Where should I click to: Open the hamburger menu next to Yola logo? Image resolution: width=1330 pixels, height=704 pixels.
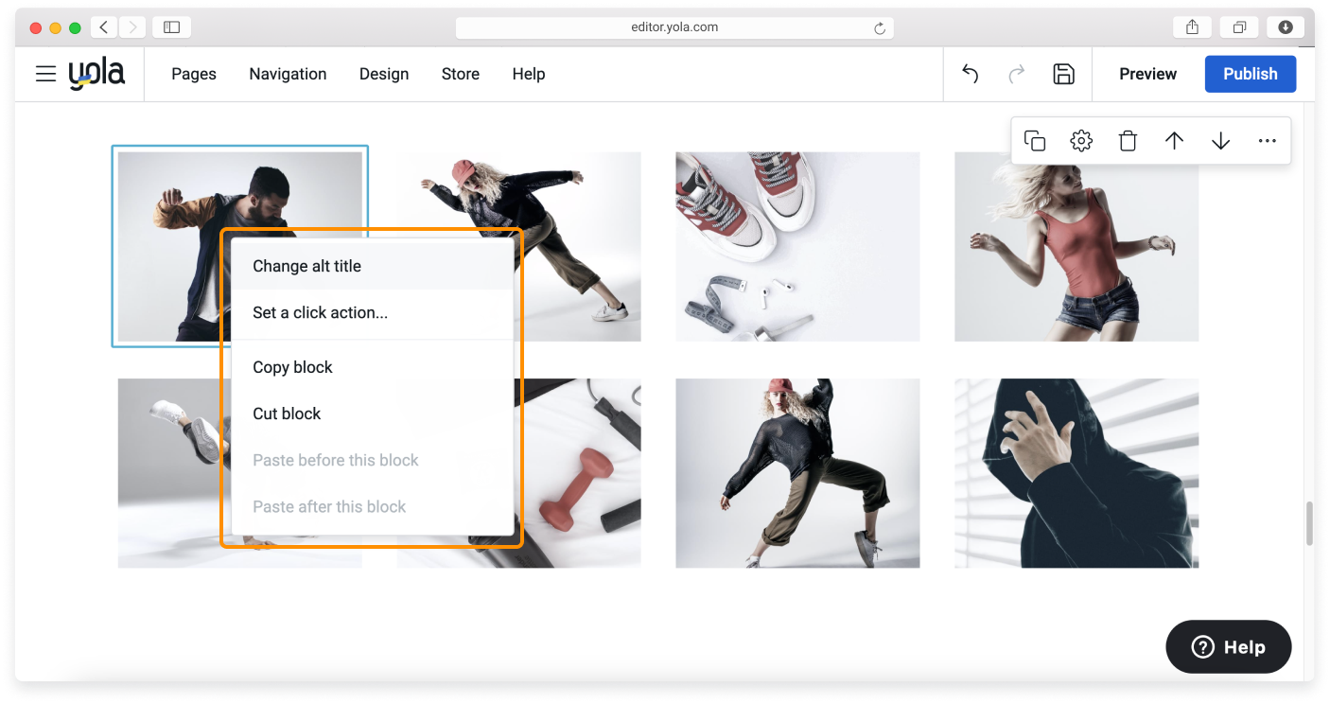[45, 73]
